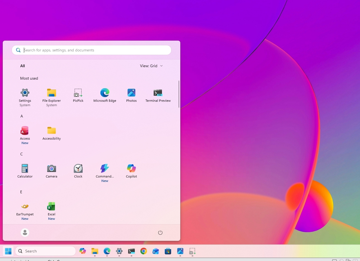360x261 pixels.
Task: Expand the View: Grid dropdown
Action: tap(151, 66)
